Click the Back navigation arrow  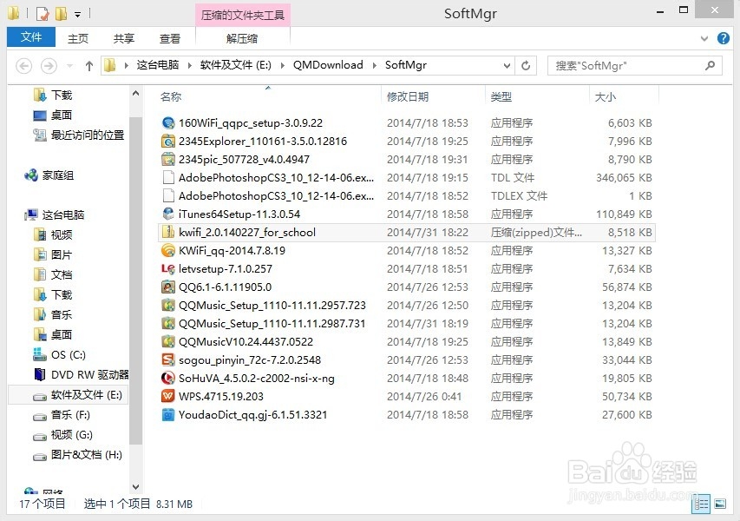coord(23,66)
